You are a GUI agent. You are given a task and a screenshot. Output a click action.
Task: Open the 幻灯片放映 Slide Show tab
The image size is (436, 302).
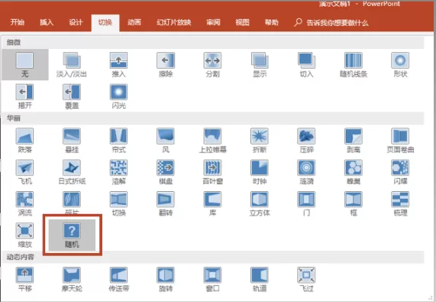(174, 22)
